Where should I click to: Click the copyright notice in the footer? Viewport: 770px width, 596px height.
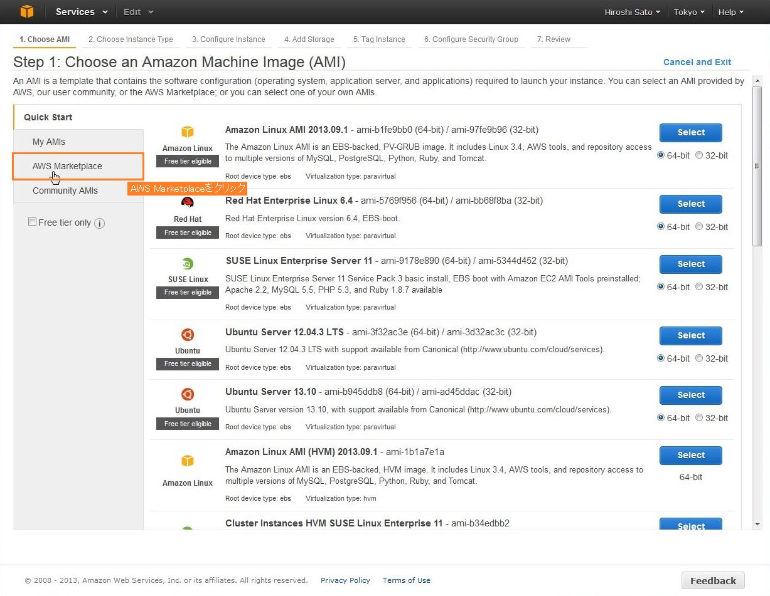pos(166,580)
